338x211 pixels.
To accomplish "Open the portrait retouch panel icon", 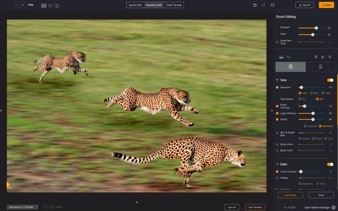I will [320, 67].
